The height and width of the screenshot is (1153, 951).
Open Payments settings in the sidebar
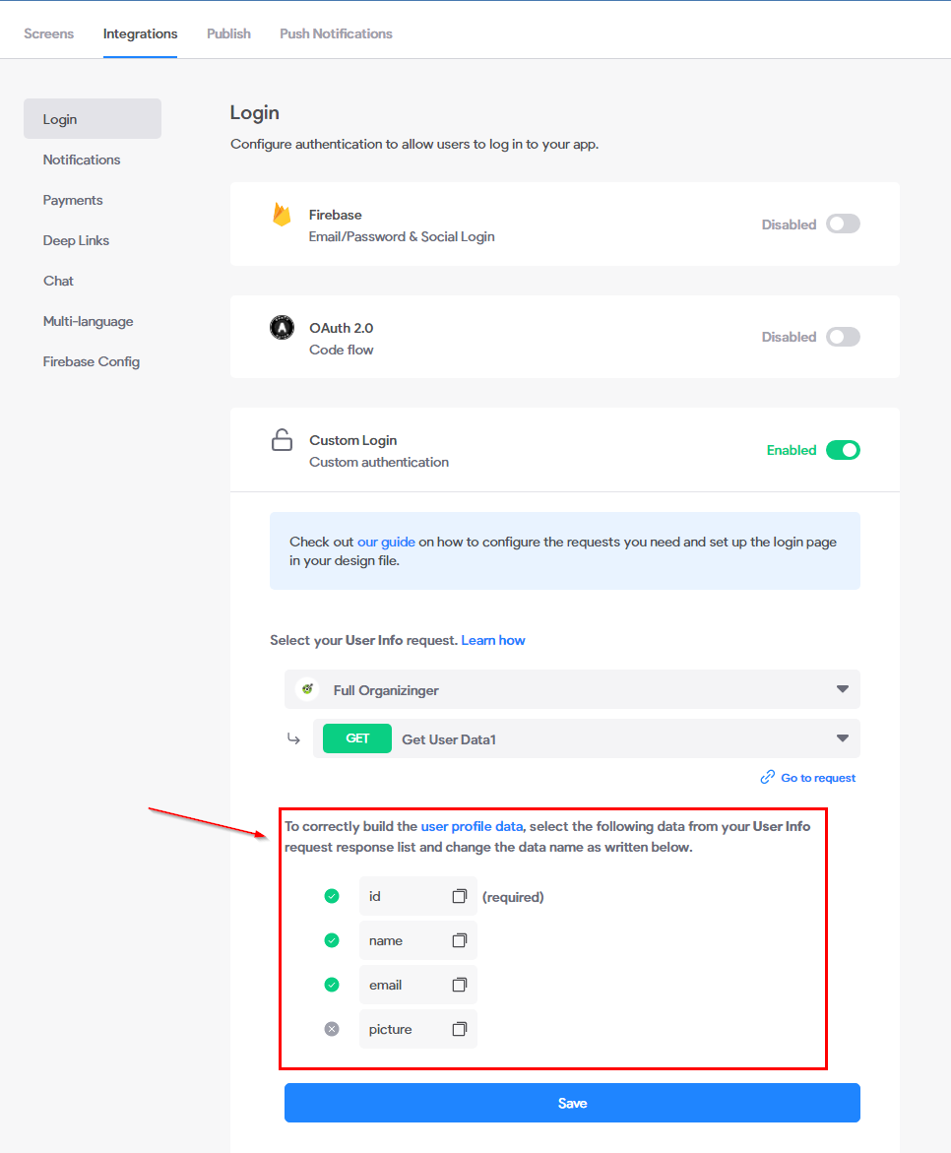tap(73, 200)
